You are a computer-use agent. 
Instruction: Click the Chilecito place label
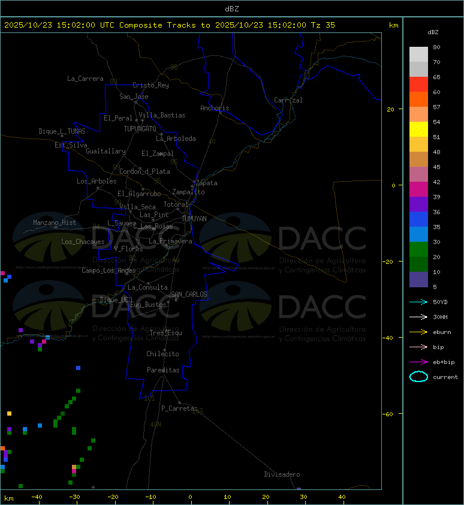click(162, 354)
